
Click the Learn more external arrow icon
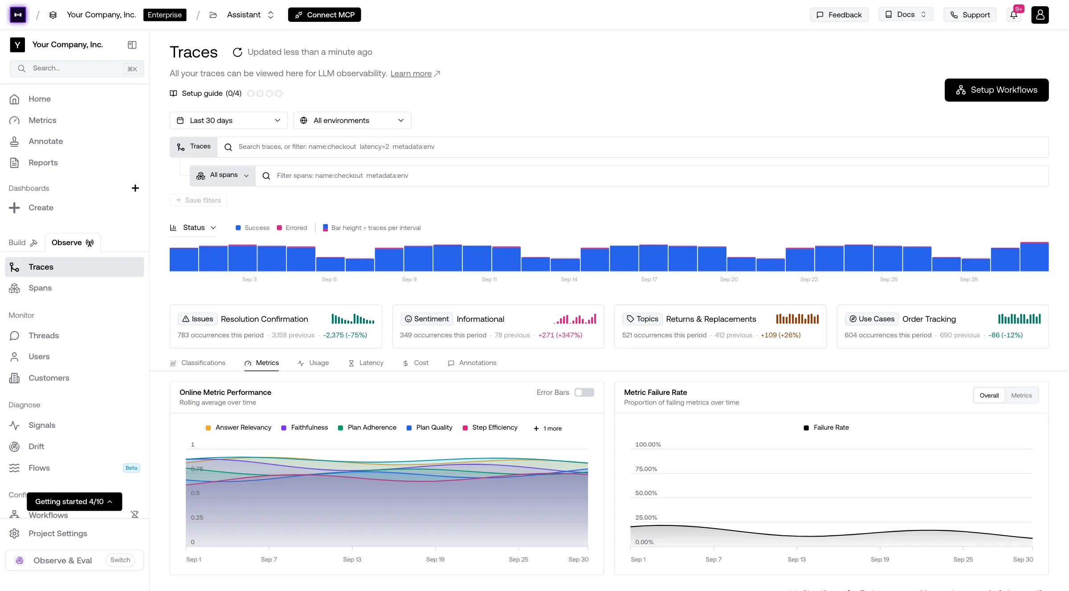click(x=437, y=74)
